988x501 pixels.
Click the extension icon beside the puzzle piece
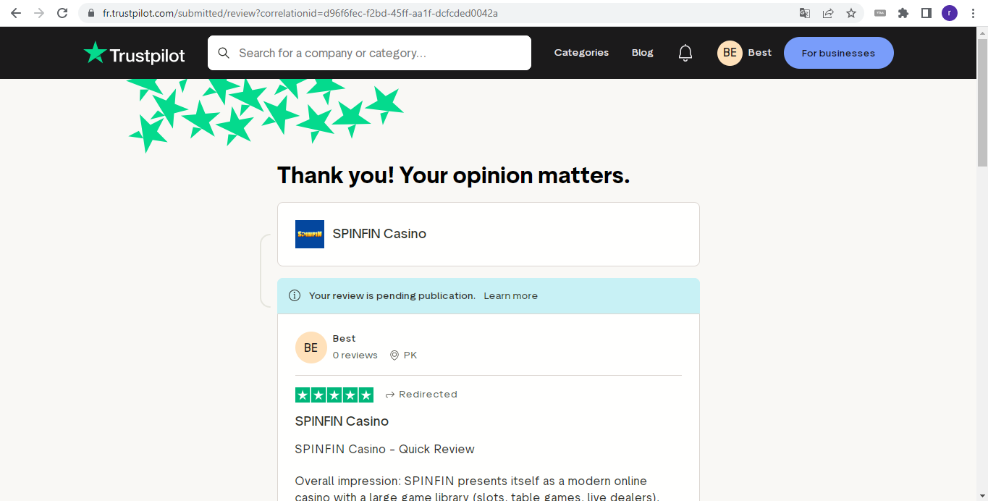click(880, 13)
